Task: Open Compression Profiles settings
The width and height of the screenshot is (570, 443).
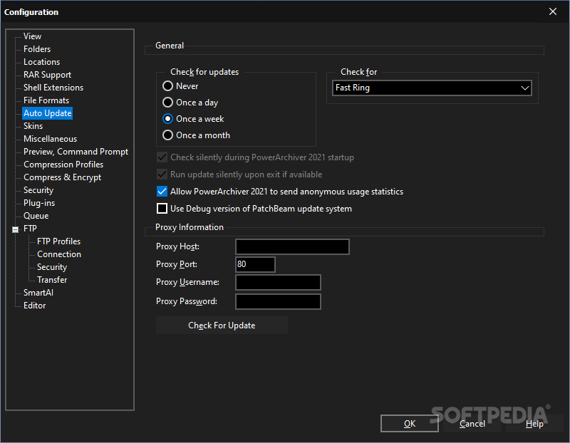Action: tap(63, 165)
